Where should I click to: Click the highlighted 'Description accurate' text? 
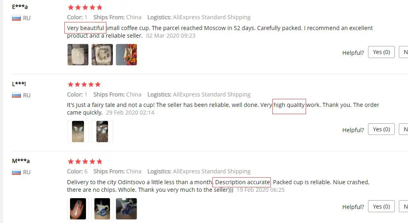[x=242, y=182]
